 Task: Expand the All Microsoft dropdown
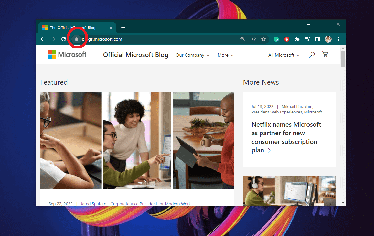[284, 55]
